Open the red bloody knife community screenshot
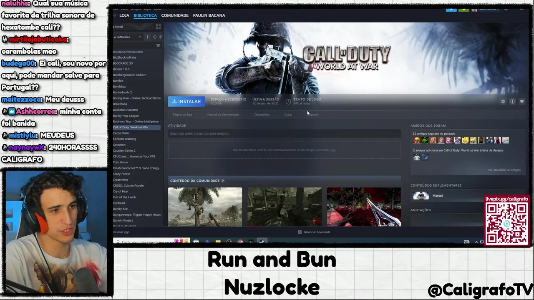This screenshot has height=300, width=534. [x=364, y=207]
